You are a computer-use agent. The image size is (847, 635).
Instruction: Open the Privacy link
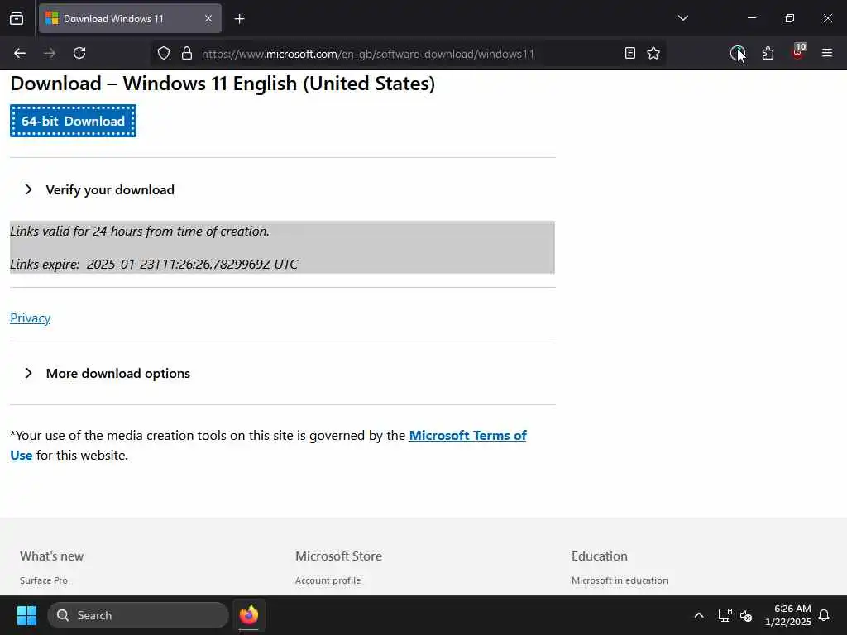[31, 318]
